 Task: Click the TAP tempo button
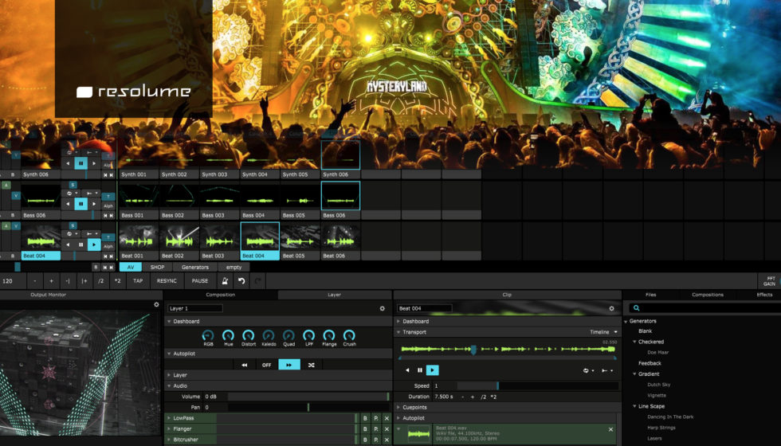pos(138,280)
